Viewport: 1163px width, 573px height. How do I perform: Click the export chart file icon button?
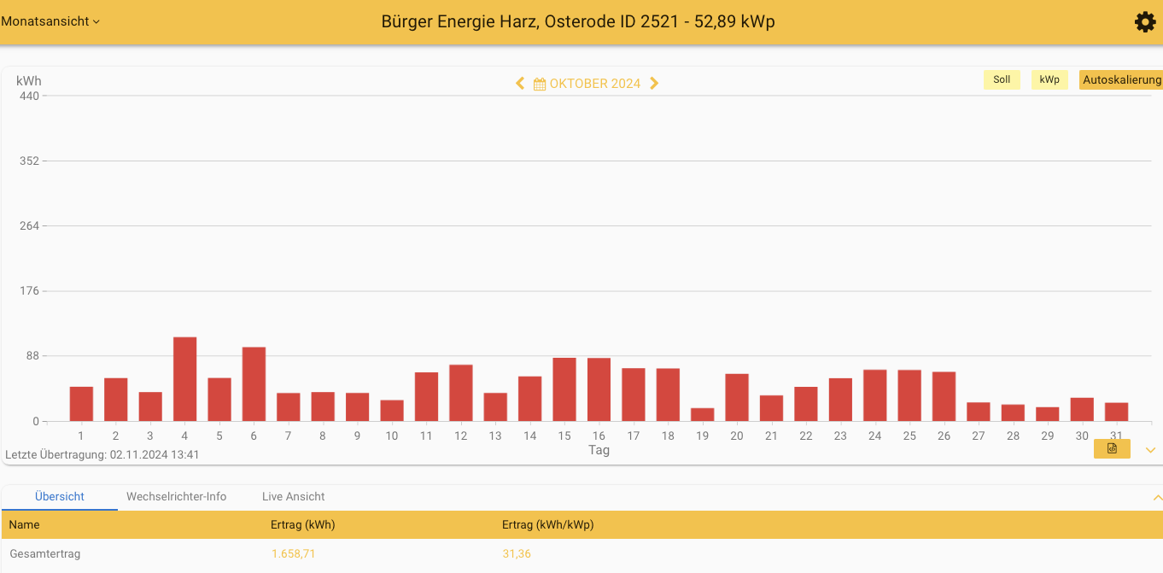(1112, 448)
